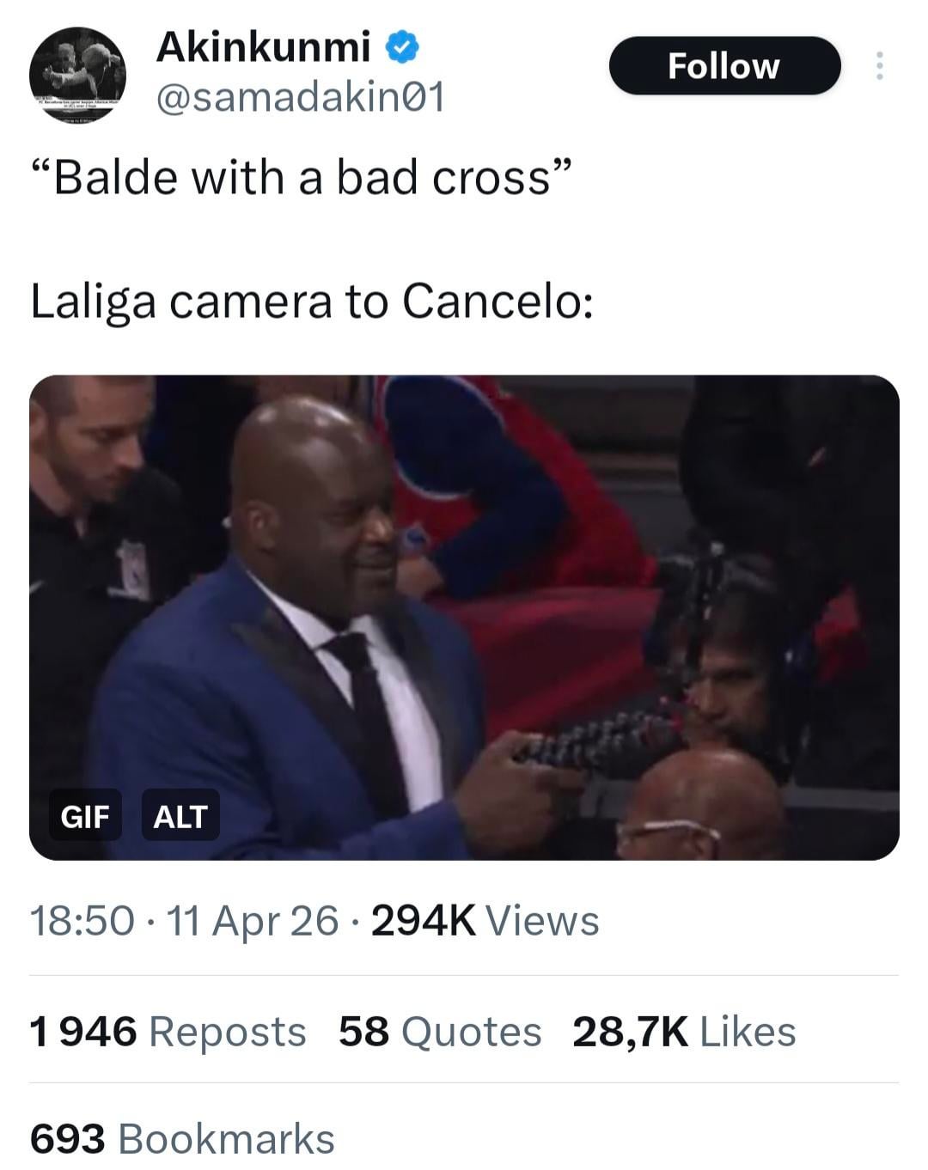
Task: Visit the @samadakin01 handle link
Action: pos(300,97)
